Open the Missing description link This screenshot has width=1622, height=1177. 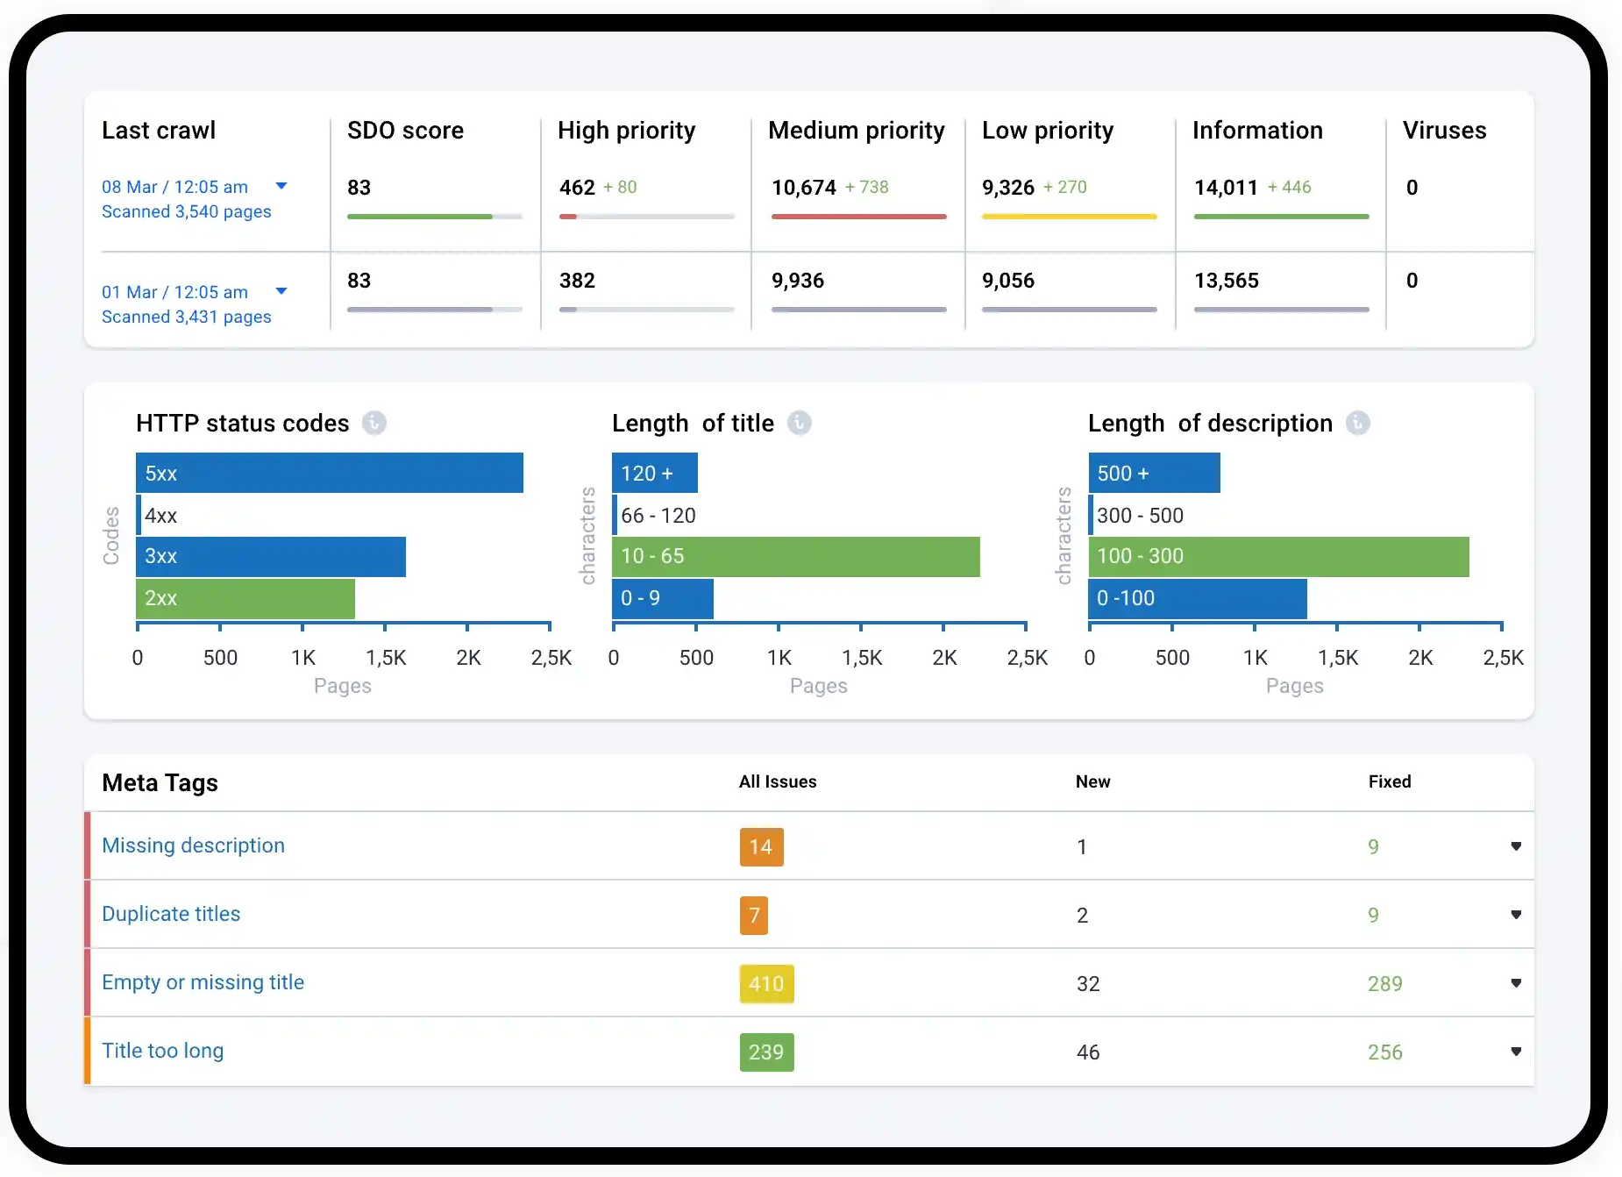pos(193,845)
